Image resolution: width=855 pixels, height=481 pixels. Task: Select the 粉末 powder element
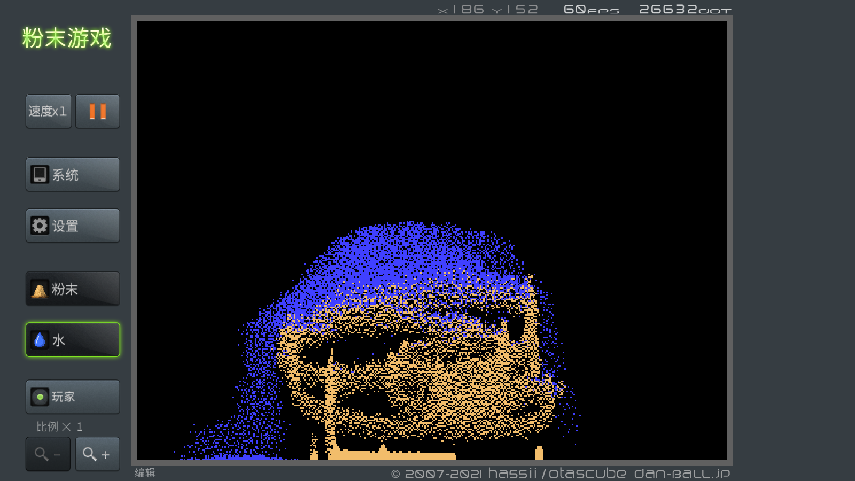coord(73,289)
